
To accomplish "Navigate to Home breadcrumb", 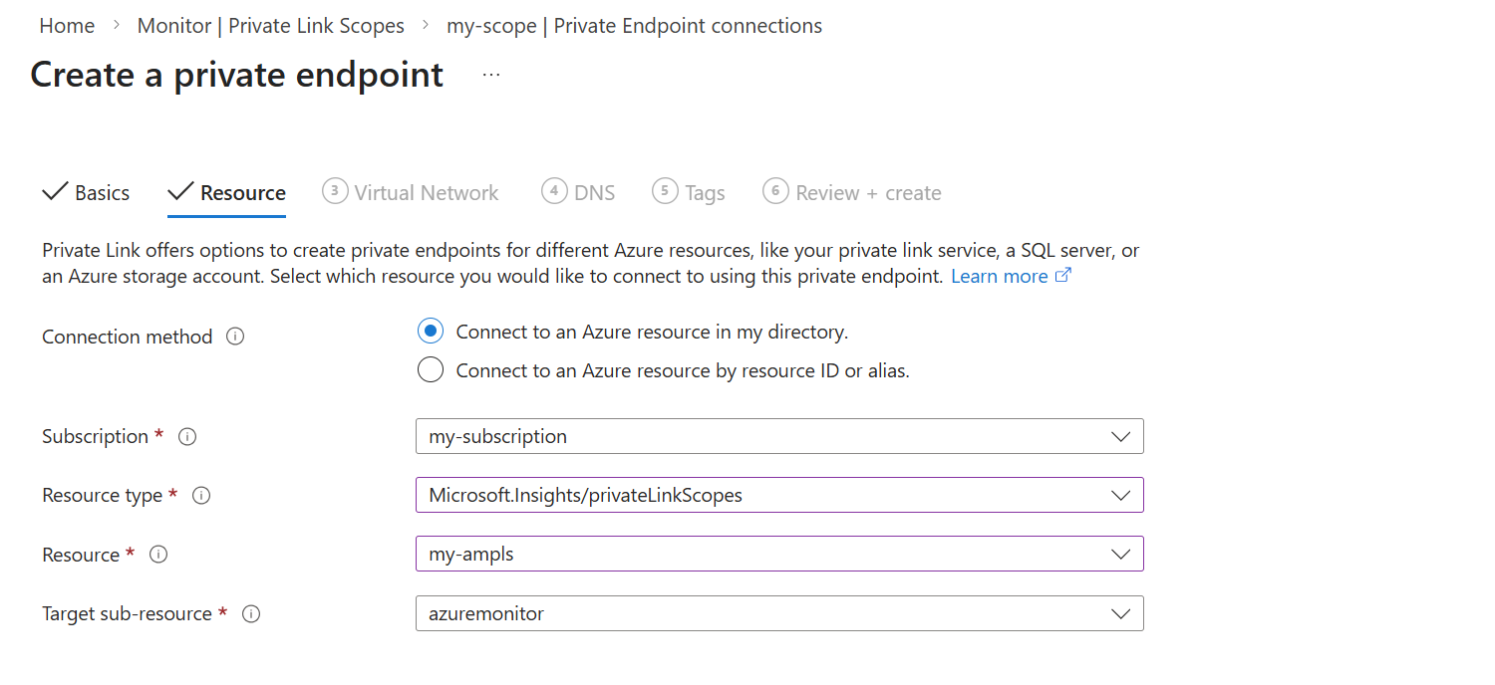I will [x=67, y=26].
